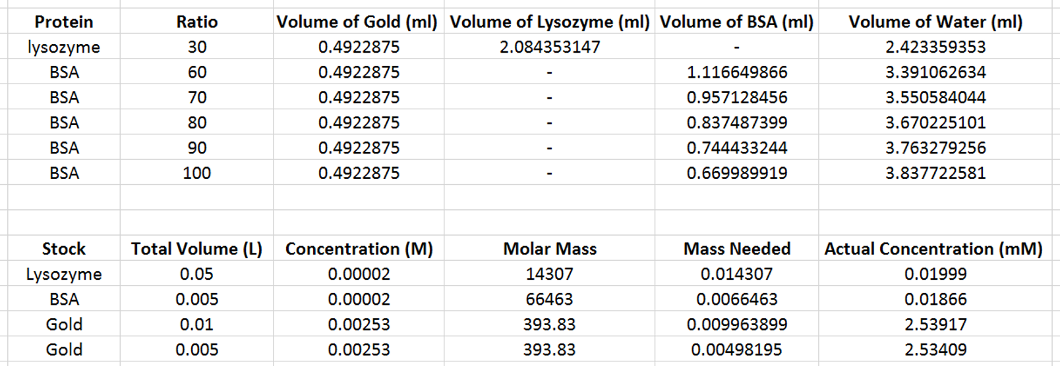
Task: Select the Total Volume (L) header
Action: pyautogui.click(x=196, y=249)
